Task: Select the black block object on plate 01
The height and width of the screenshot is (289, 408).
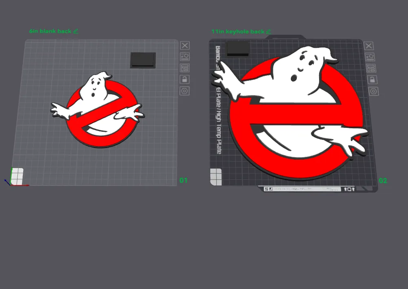Action: click(143, 60)
